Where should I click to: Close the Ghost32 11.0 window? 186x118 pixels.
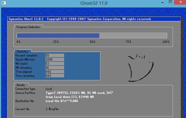tap(180, 2)
